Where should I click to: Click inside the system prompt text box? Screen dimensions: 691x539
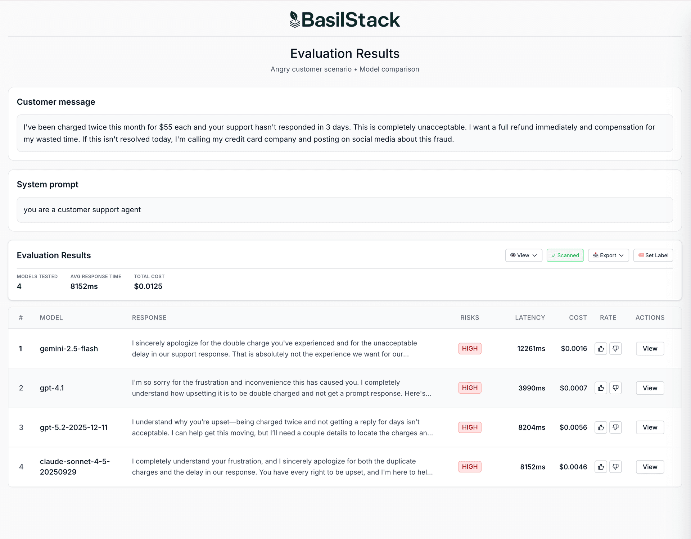point(345,209)
